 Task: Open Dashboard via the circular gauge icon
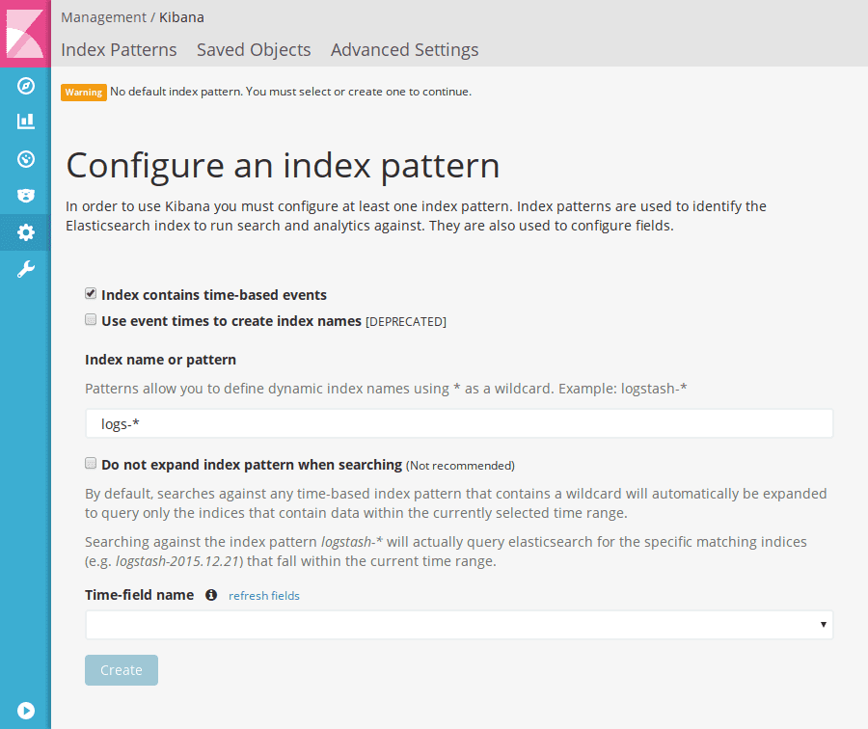[x=25, y=159]
